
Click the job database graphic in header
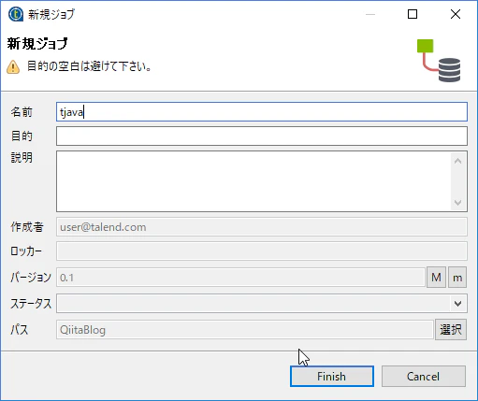pyautogui.click(x=439, y=61)
